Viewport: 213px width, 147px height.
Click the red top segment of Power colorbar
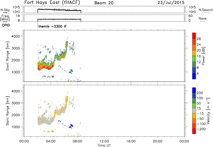(x=194, y=36)
